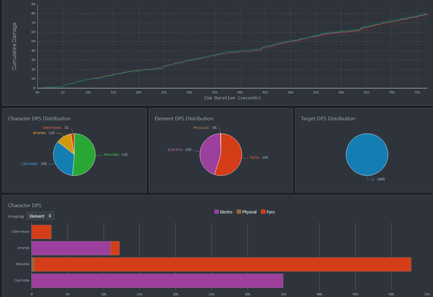Image resolution: width=433 pixels, height=297 pixels.
Task: Click the 'Chevreuse: 3%' pie label
Action: [x=55, y=128]
